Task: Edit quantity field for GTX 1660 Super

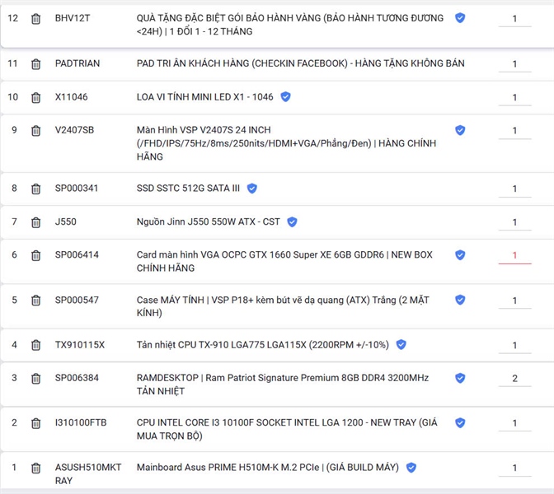Action: pos(514,256)
